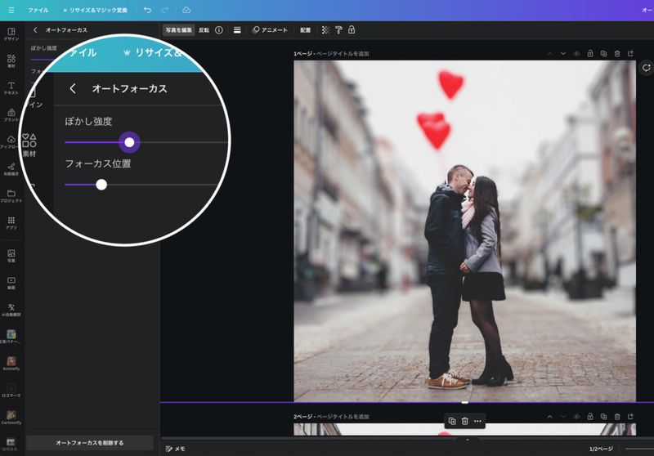Open the 配置 position menu
Screen dimensions: 654x456
[x=305, y=30]
